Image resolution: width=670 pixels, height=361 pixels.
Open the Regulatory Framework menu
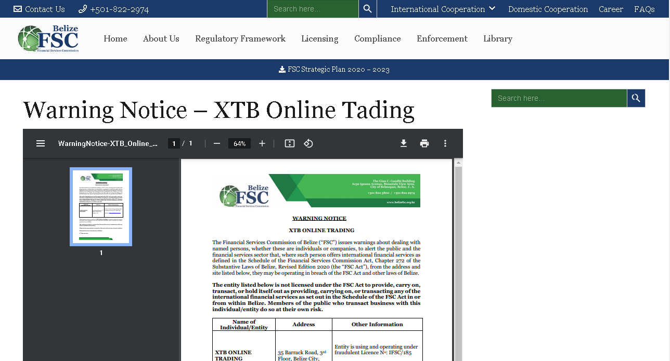coord(240,38)
